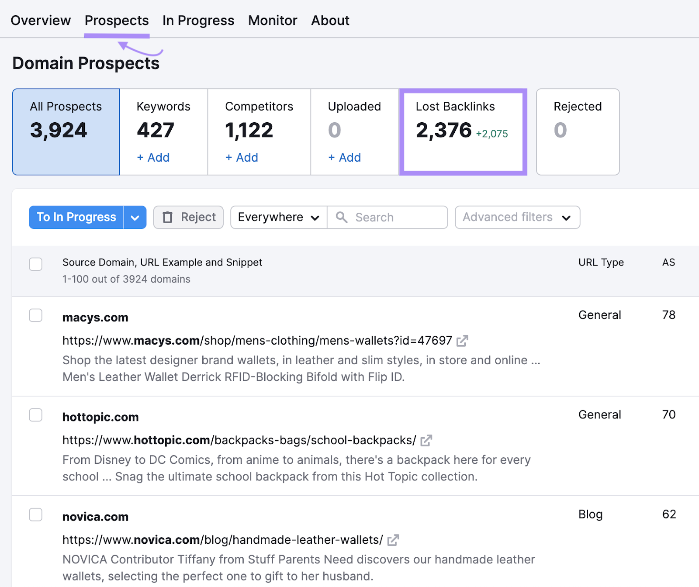Expand the To In Progress dropdown arrow
The height and width of the screenshot is (587, 699).
click(135, 217)
